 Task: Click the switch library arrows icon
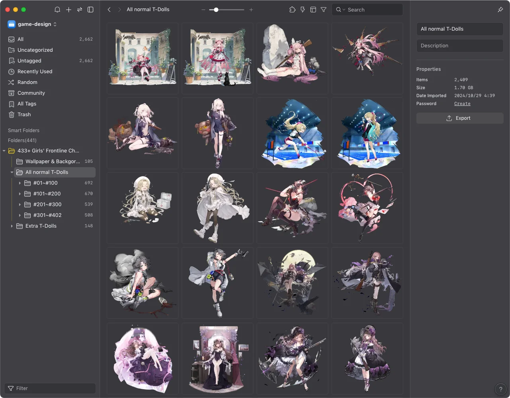click(80, 10)
